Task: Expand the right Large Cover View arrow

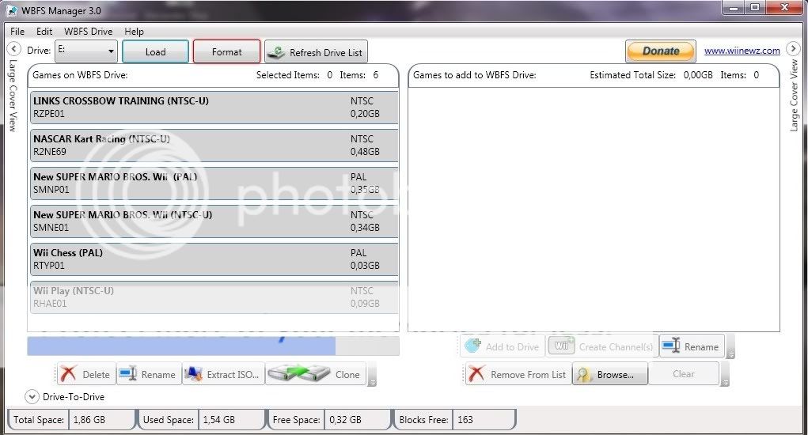Action: (x=793, y=49)
